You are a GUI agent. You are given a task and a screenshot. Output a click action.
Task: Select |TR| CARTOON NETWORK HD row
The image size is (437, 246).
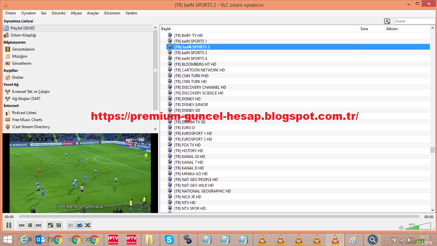click(295, 70)
